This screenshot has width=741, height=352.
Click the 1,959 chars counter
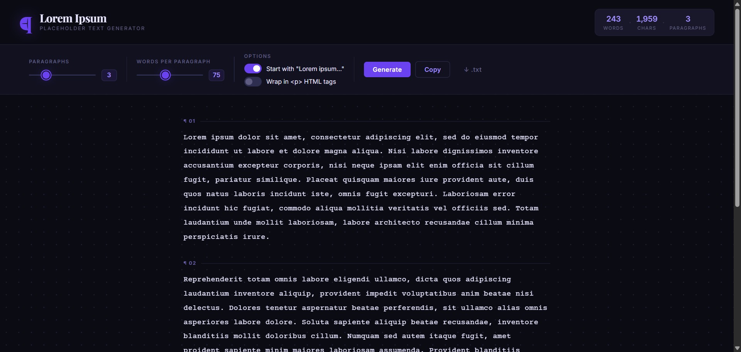647,22
